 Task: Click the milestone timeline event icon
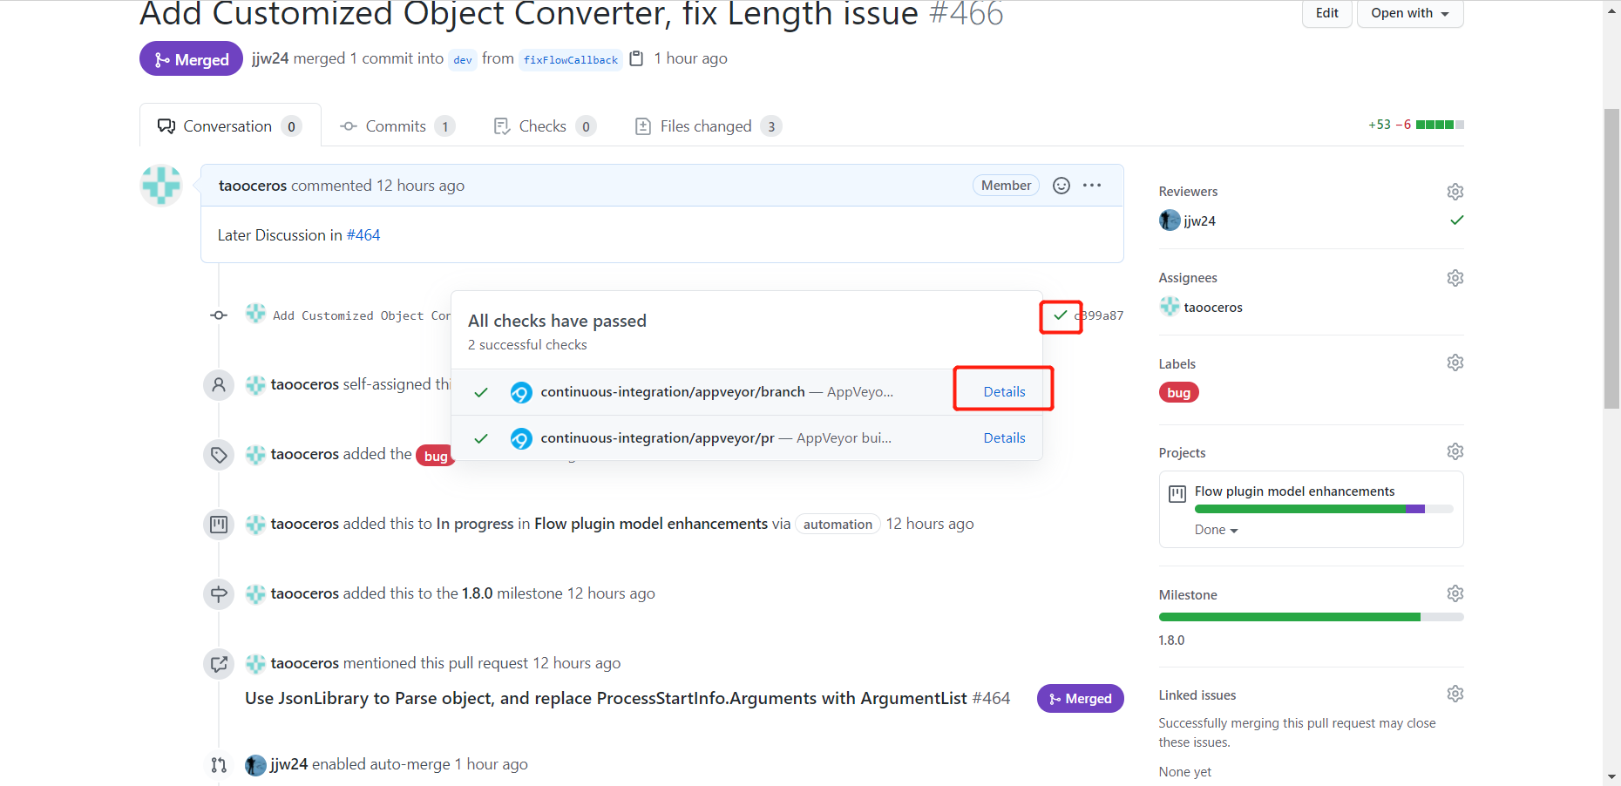coord(219,593)
